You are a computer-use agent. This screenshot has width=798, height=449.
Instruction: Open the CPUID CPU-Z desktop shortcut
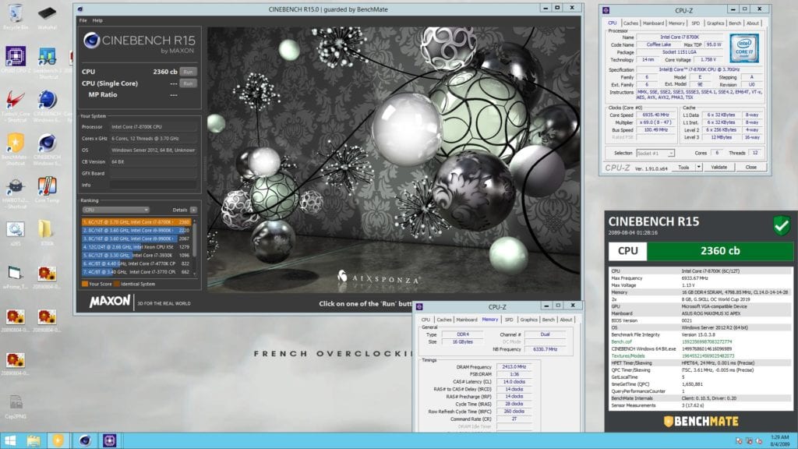pos(16,57)
